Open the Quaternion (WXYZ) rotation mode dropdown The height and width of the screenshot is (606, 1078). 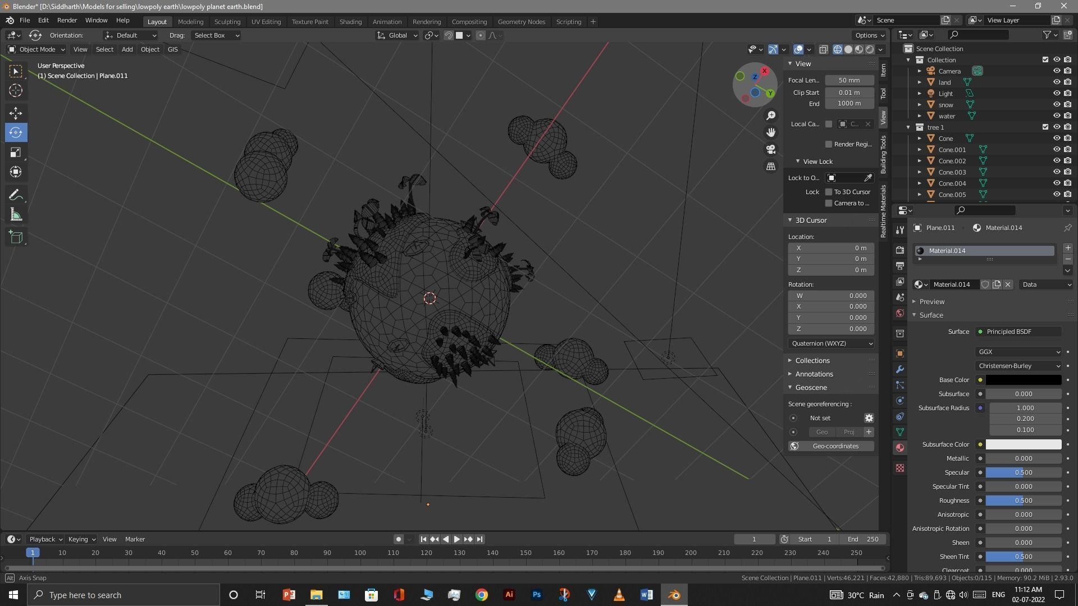pos(831,343)
